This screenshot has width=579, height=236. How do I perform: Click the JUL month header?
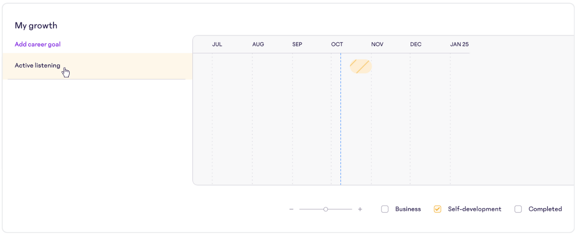click(217, 44)
